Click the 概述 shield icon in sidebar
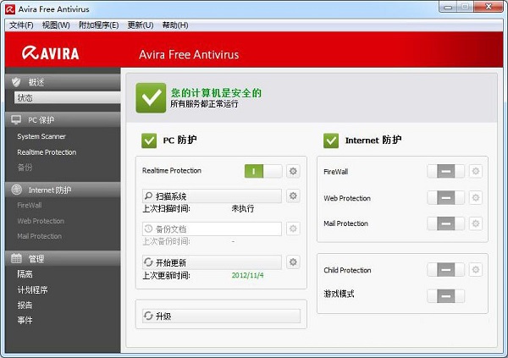 [16, 82]
